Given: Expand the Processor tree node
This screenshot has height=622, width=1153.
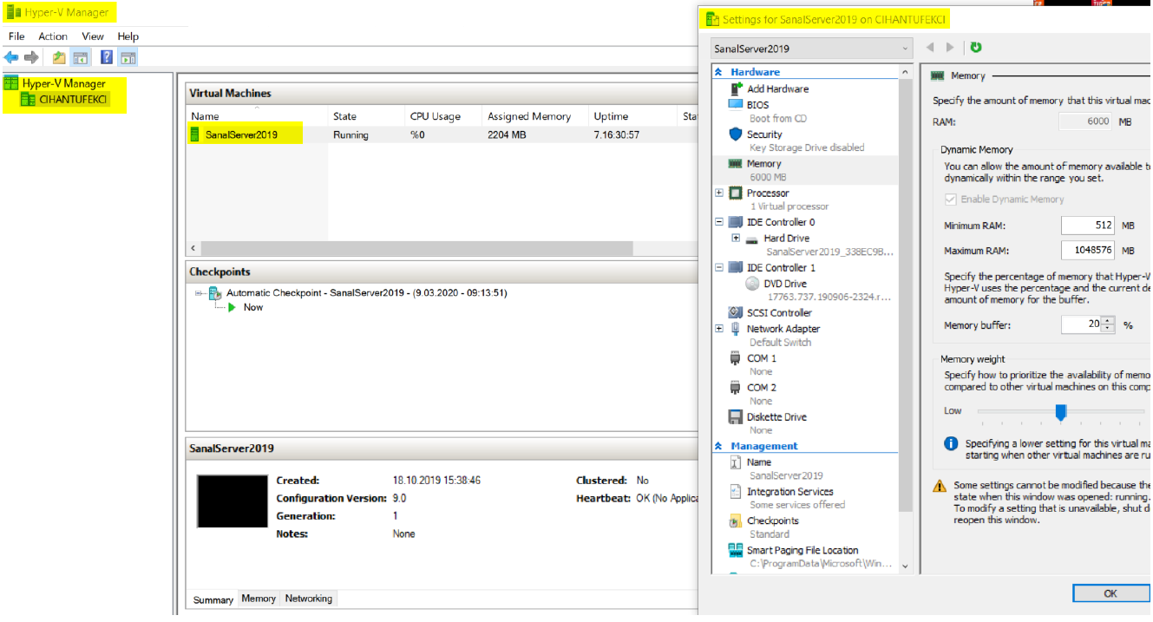Looking at the screenshot, I should point(719,193).
